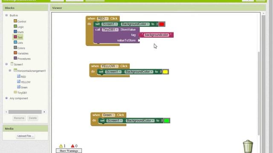Collapse the Built-in tree node
The width and height of the screenshot is (273, 153).
6,15
